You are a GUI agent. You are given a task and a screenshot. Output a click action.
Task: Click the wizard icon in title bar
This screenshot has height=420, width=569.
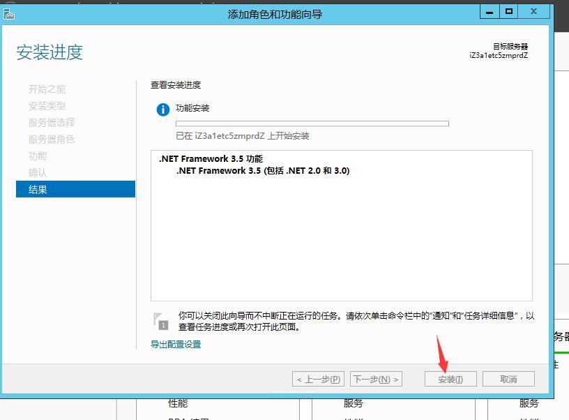tap(8, 14)
